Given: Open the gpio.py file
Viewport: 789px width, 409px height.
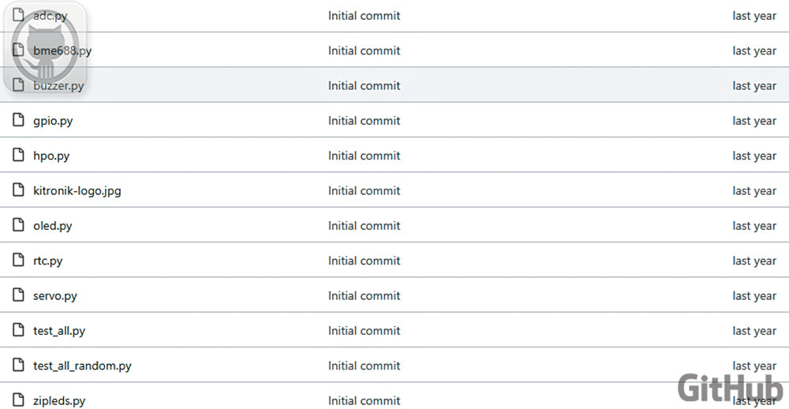Looking at the screenshot, I should pyautogui.click(x=53, y=121).
